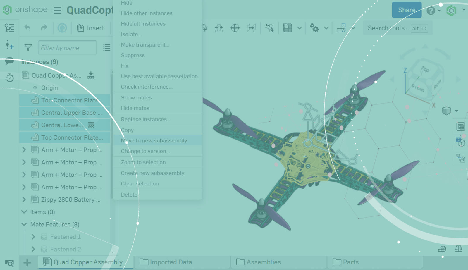
Task: Expand the Zippy 2800 Battery instance
Action: click(x=24, y=200)
